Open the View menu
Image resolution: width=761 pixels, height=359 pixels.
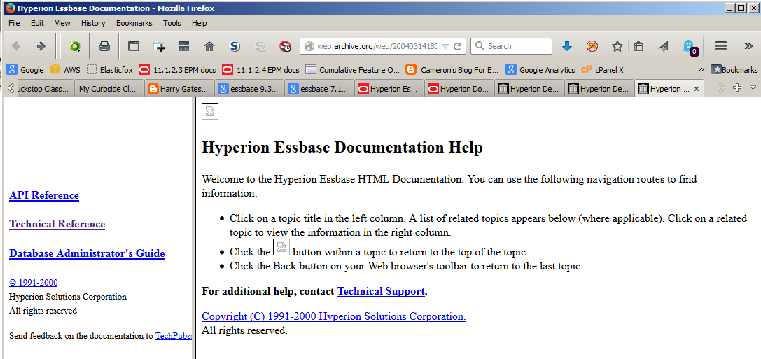(x=62, y=23)
